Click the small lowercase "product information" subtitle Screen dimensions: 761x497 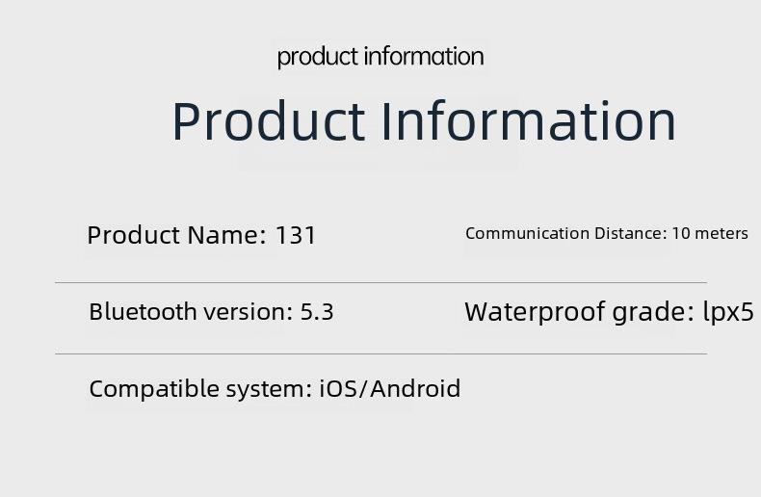pyautogui.click(x=380, y=57)
